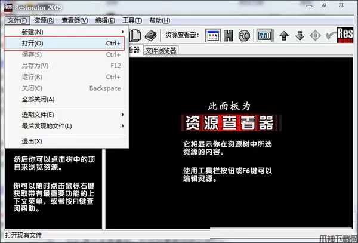Choose 退出(X) to exit

click(66, 141)
